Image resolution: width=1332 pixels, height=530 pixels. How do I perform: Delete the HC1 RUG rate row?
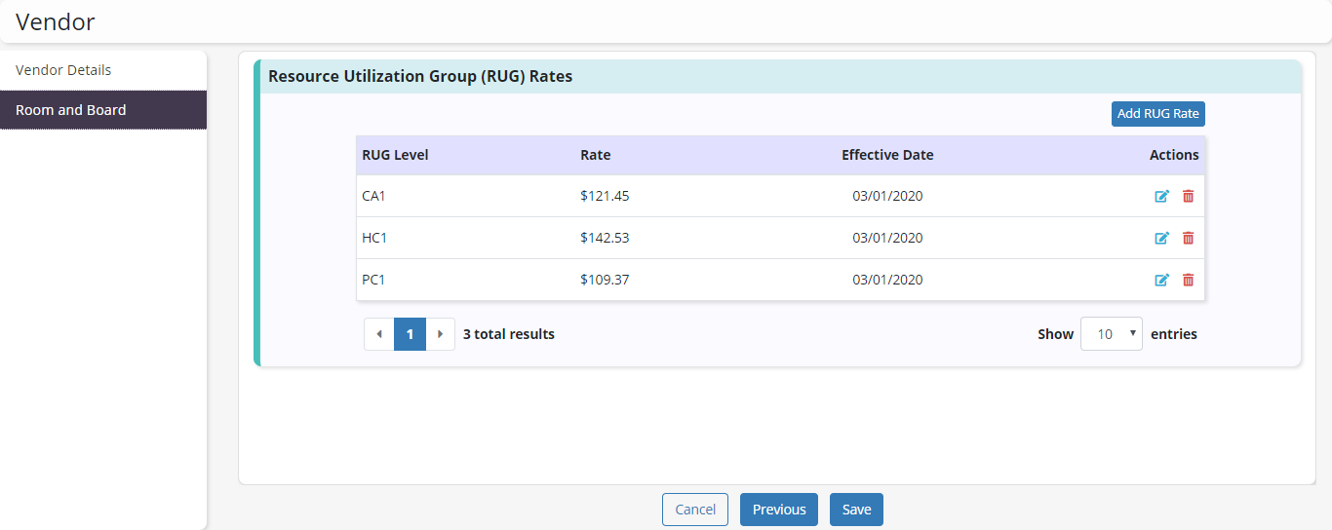click(x=1188, y=238)
